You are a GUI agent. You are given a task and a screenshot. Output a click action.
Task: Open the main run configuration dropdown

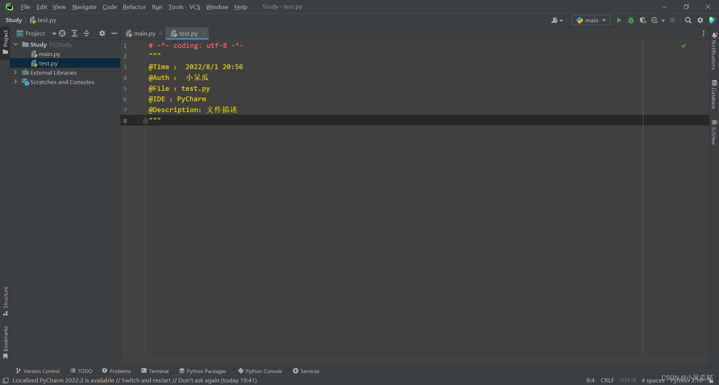pos(591,20)
